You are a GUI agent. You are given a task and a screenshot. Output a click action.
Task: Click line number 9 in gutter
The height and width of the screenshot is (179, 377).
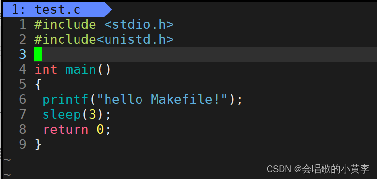(22, 145)
